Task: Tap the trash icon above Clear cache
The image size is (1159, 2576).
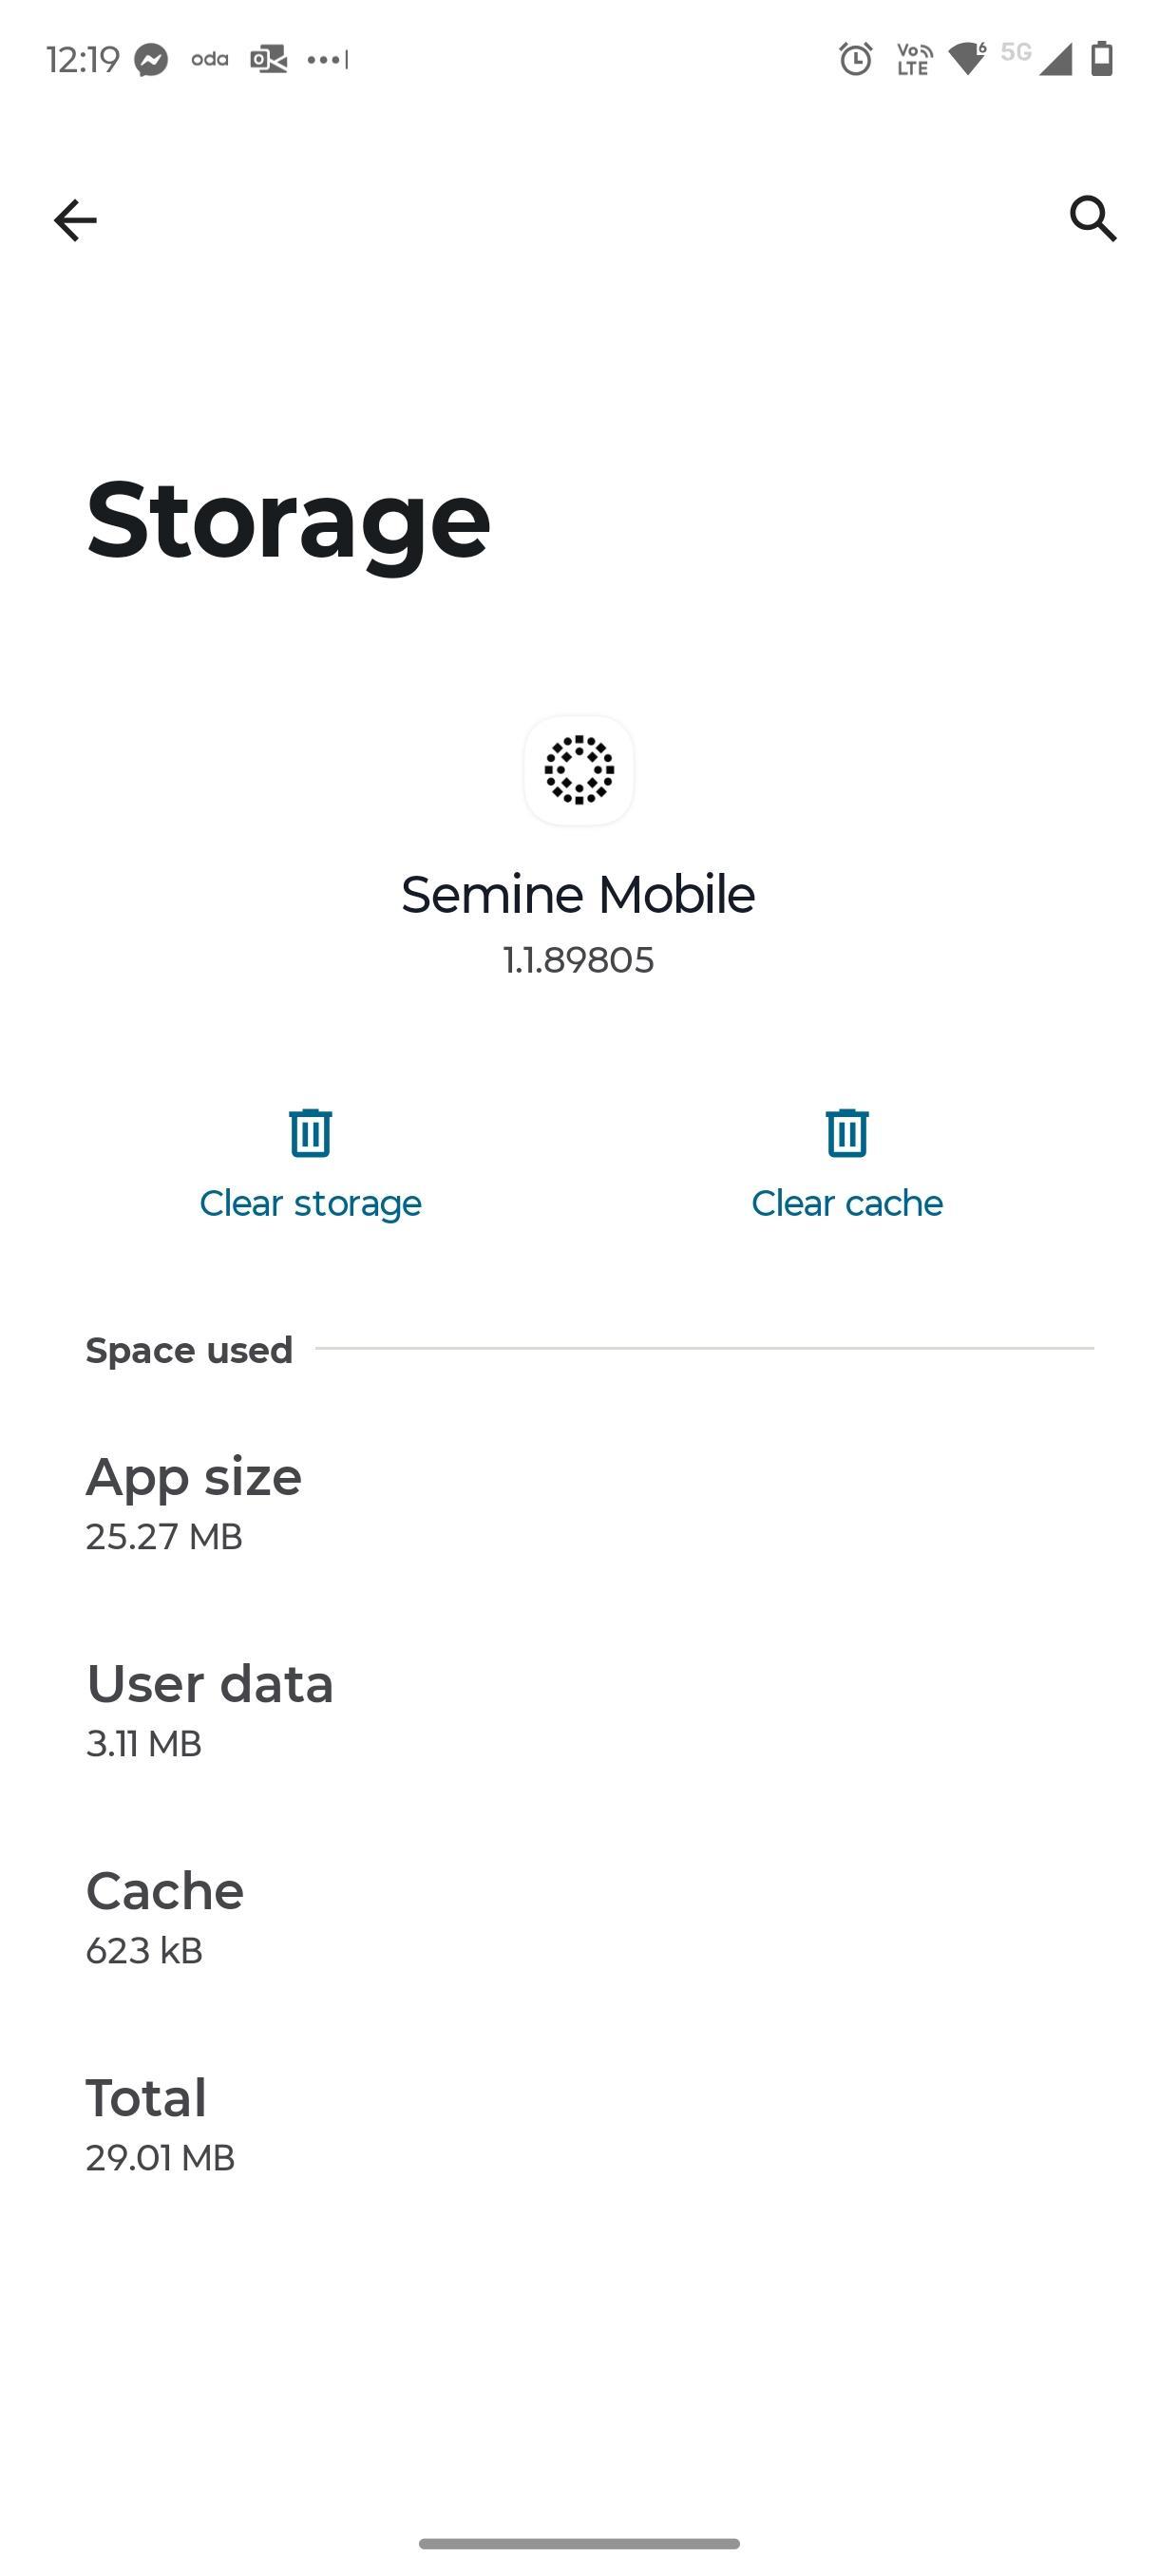Action: (847, 1133)
